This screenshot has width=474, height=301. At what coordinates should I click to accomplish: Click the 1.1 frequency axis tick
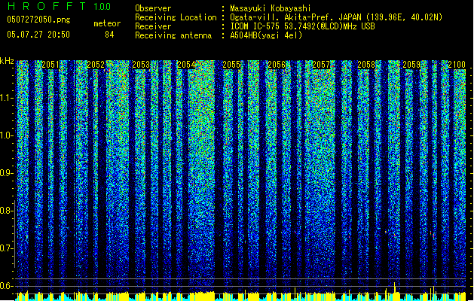click(x=8, y=98)
